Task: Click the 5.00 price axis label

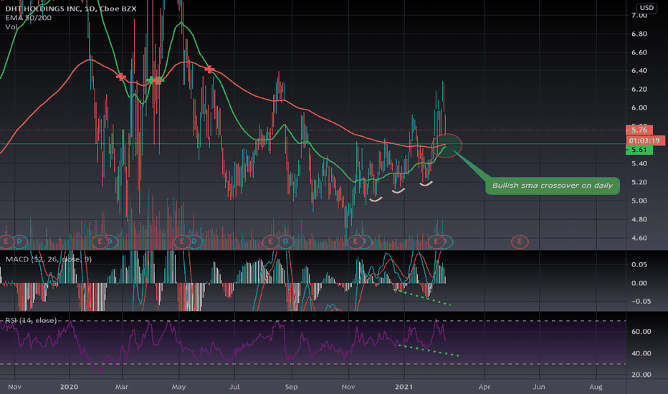Action: tap(639, 201)
